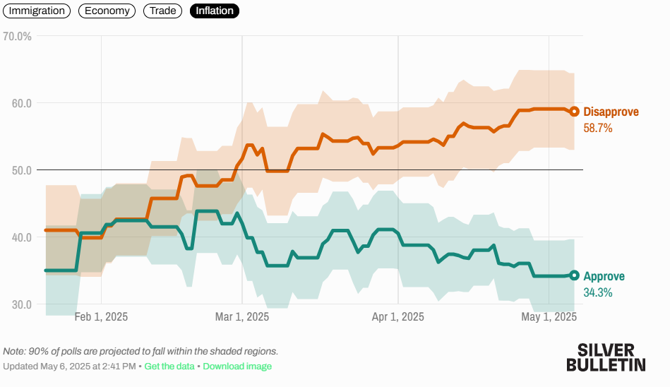The image size is (670, 387).
Task: Click the 70.0% y-axis label
Action: [18, 36]
